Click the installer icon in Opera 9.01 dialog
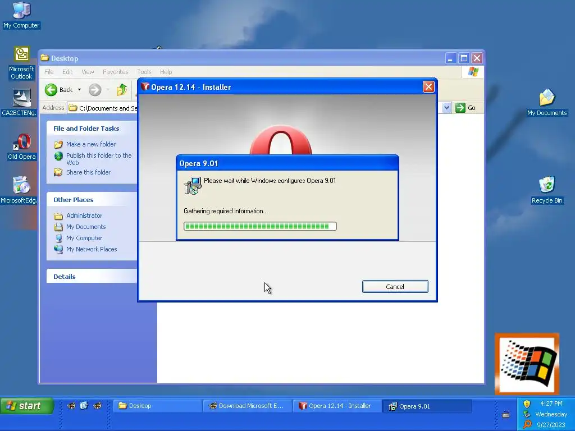This screenshot has height=431, width=575. click(x=193, y=185)
